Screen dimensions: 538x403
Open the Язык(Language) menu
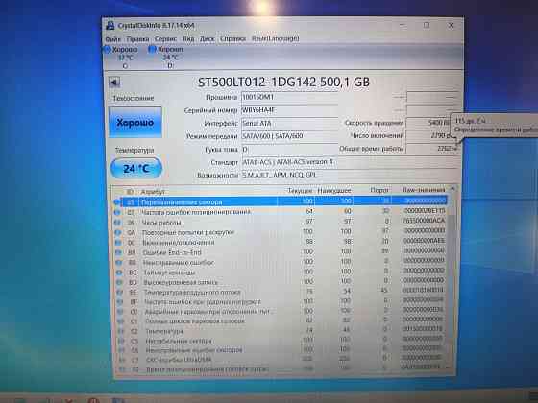[x=276, y=38]
